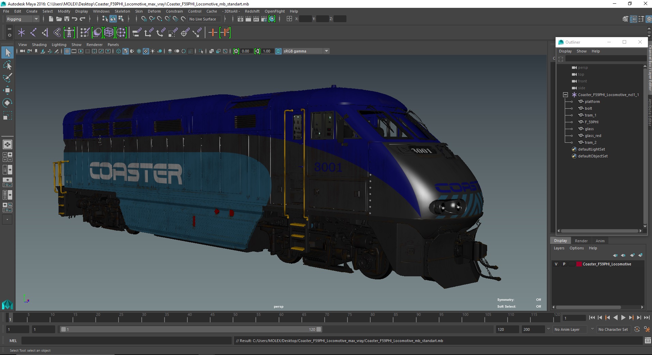Image resolution: width=652 pixels, height=355 pixels.
Task: Activate the Lasso select tool
Action: pyautogui.click(x=7, y=65)
